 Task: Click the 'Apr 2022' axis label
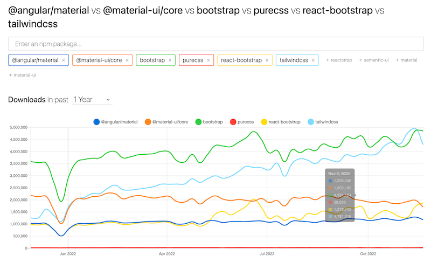(x=166, y=254)
